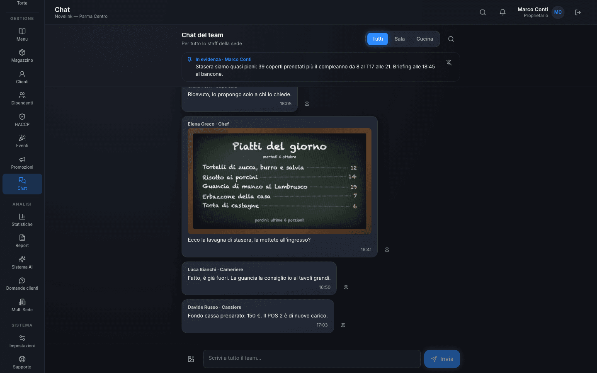Open the Marco Conti profile avatar

coord(558,12)
